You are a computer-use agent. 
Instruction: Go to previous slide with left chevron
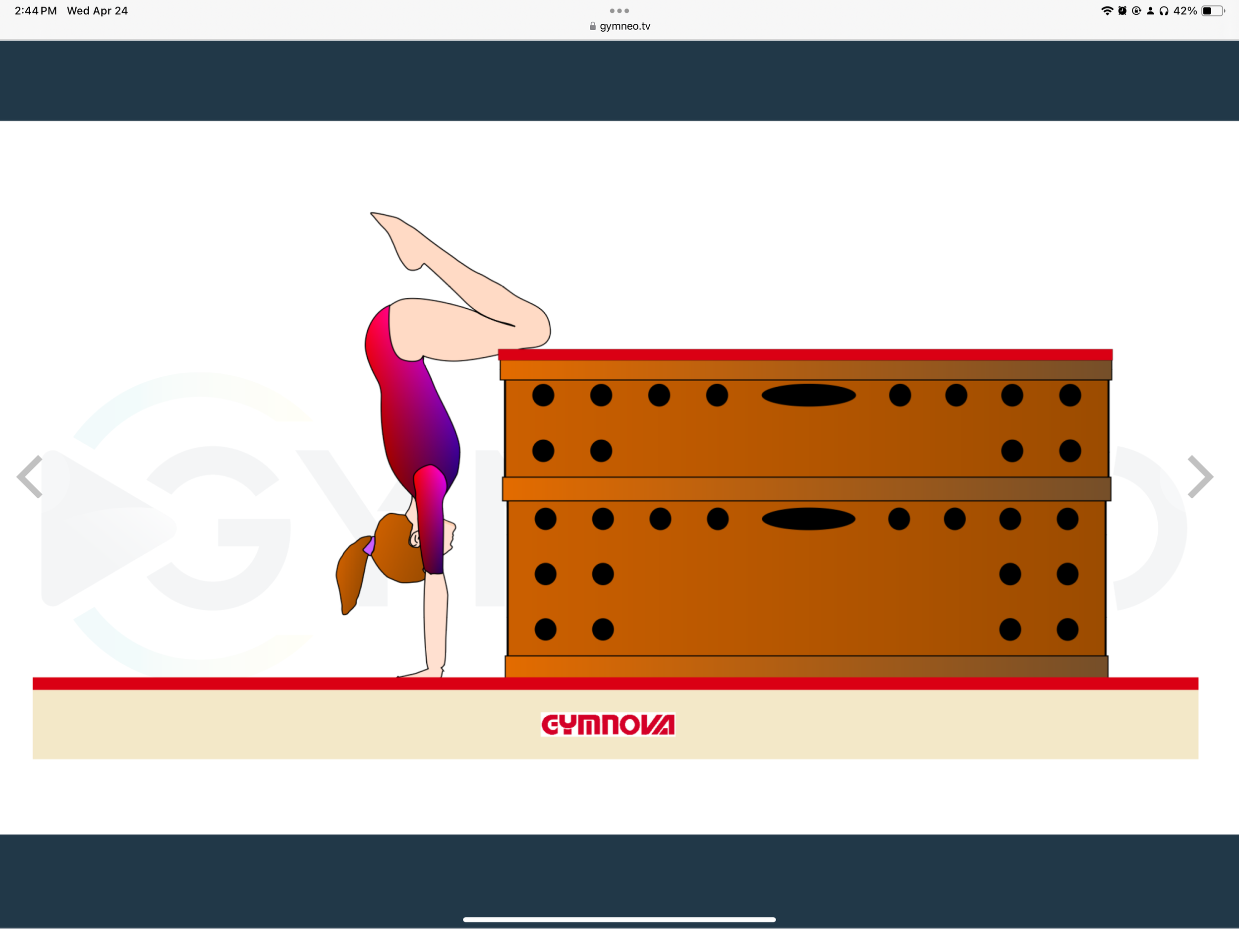click(30, 477)
